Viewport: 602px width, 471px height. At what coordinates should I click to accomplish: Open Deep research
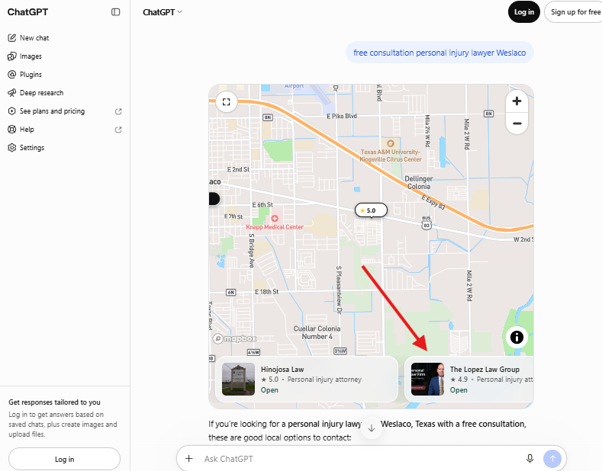65,93
